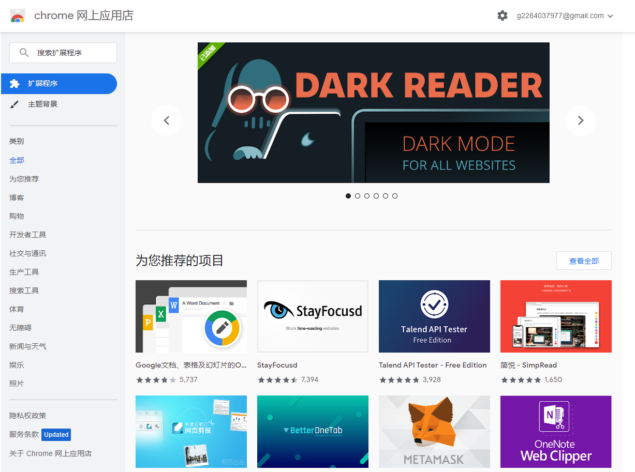Show previous carousel banner

point(167,120)
